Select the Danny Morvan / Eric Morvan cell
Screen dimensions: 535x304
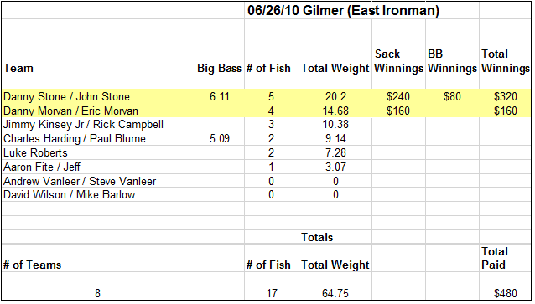coord(98,111)
